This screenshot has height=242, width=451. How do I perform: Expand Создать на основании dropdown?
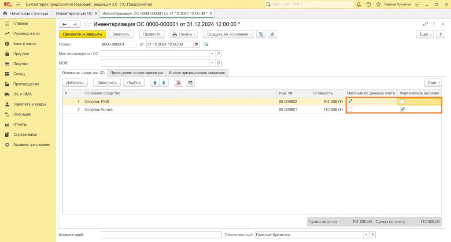(229, 34)
